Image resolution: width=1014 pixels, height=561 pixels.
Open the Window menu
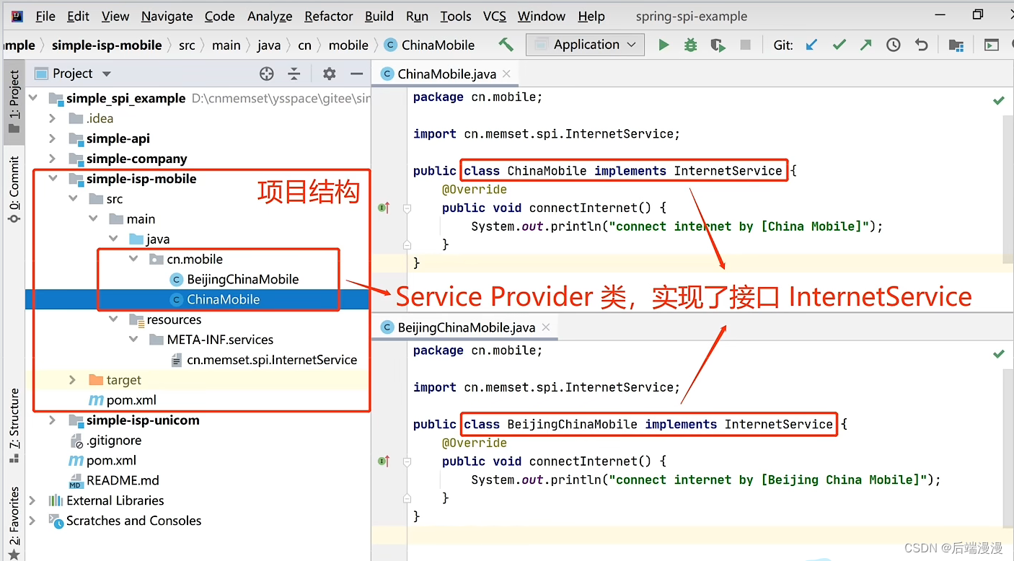[x=542, y=16]
